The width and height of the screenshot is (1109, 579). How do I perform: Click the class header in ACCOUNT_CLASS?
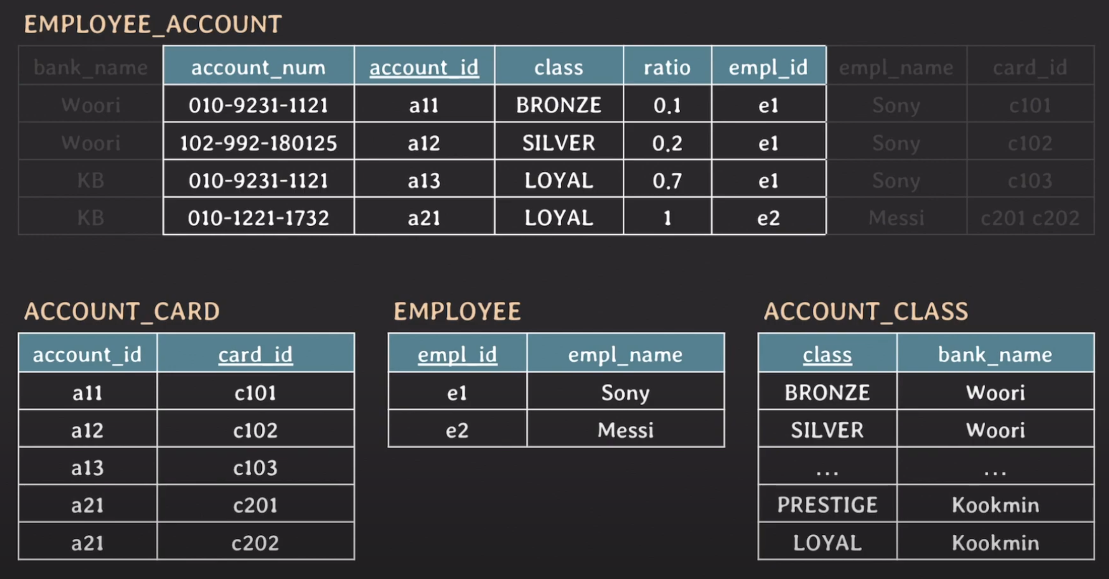tap(827, 355)
